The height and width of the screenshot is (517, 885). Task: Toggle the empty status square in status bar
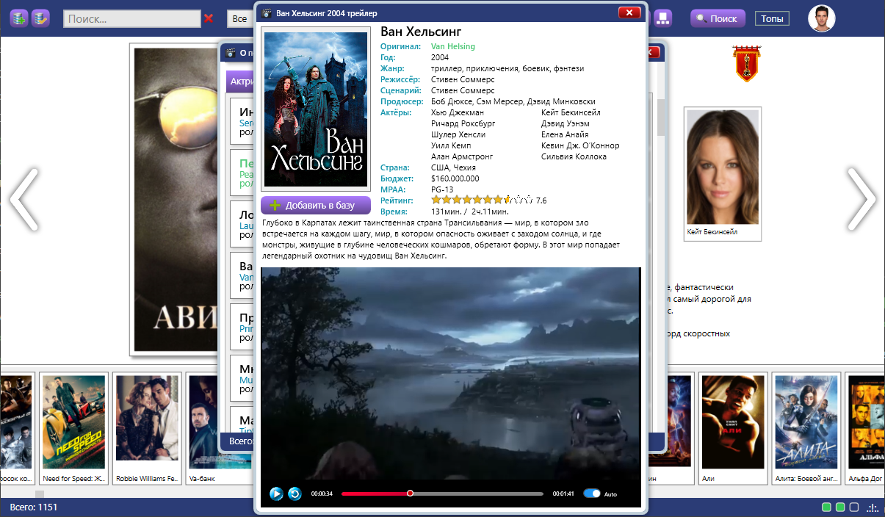coord(853,507)
